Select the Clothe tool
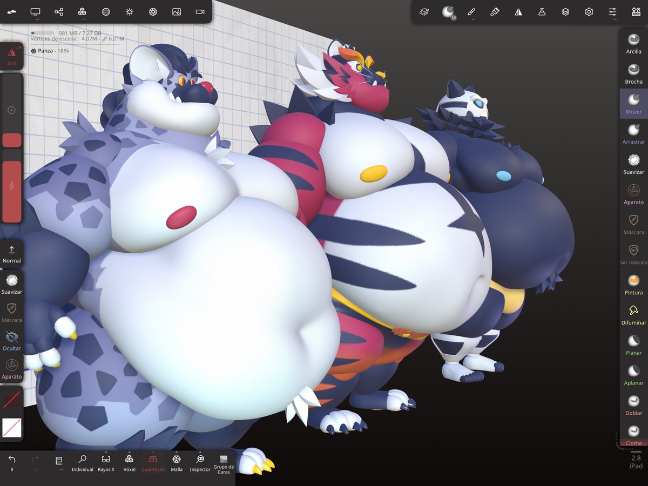 pos(633,435)
